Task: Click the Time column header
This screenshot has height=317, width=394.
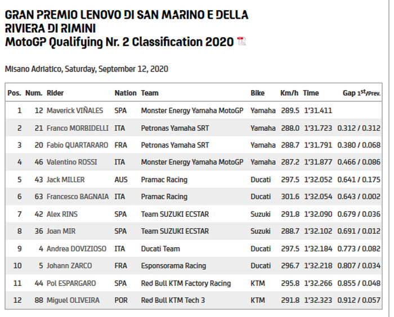Action: pos(311,93)
